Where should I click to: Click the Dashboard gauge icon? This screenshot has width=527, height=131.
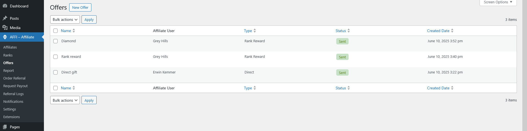[x=5, y=6]
